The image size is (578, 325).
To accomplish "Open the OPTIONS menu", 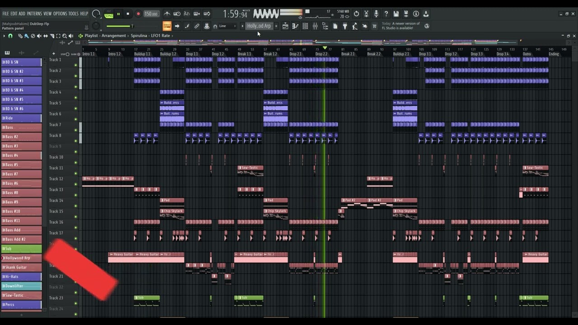I will pos(60,14).
